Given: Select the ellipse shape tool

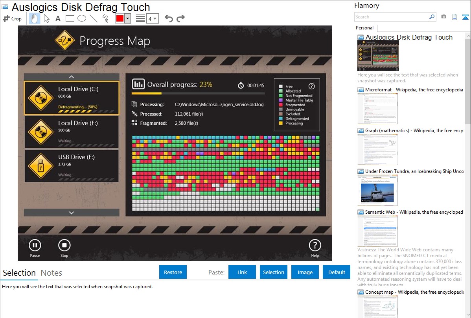Looking at the screenshot, I should point(82,18).
